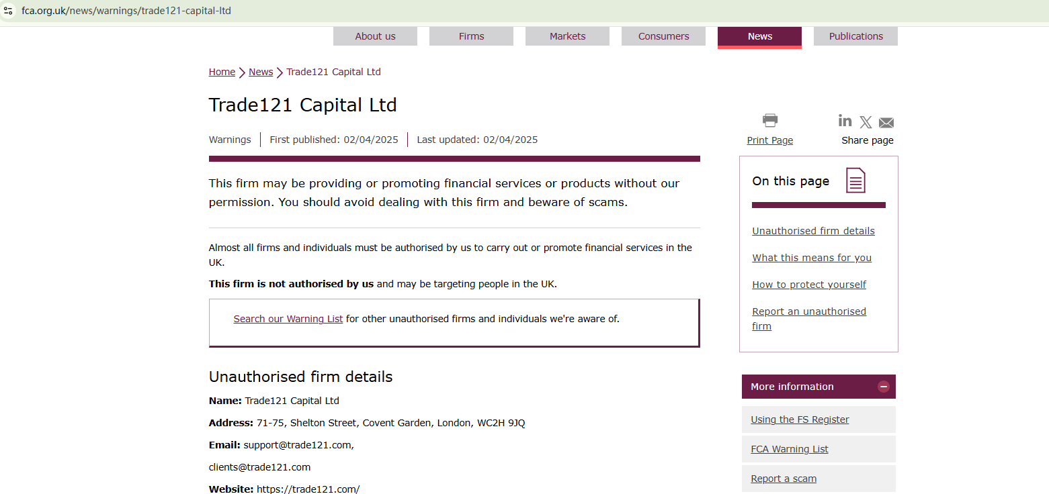
Task: Collapse the More information section
Action: 884,387
